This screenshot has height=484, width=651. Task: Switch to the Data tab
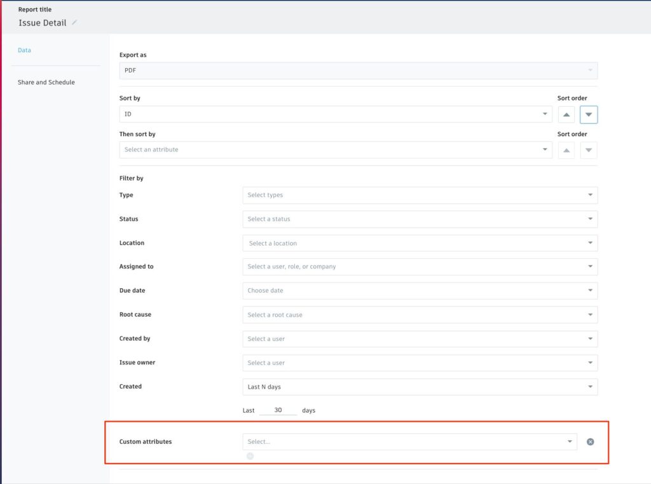tap(24, 50)
